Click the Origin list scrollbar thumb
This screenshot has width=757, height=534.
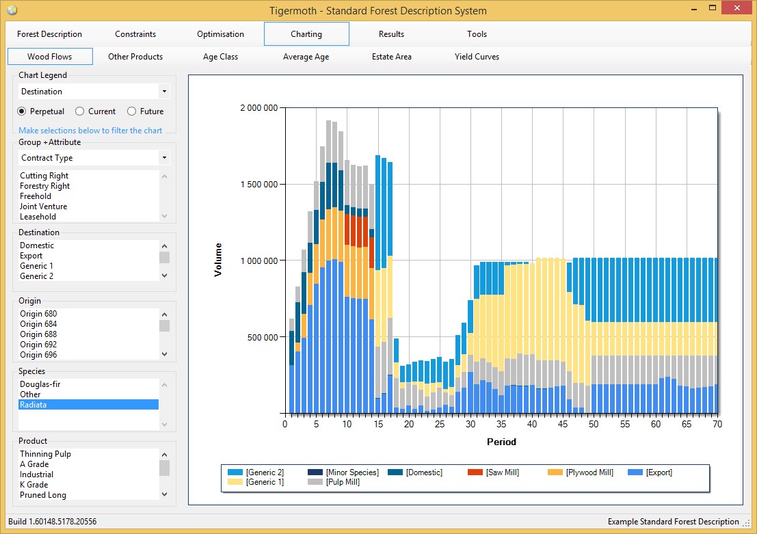click(165, 326)
